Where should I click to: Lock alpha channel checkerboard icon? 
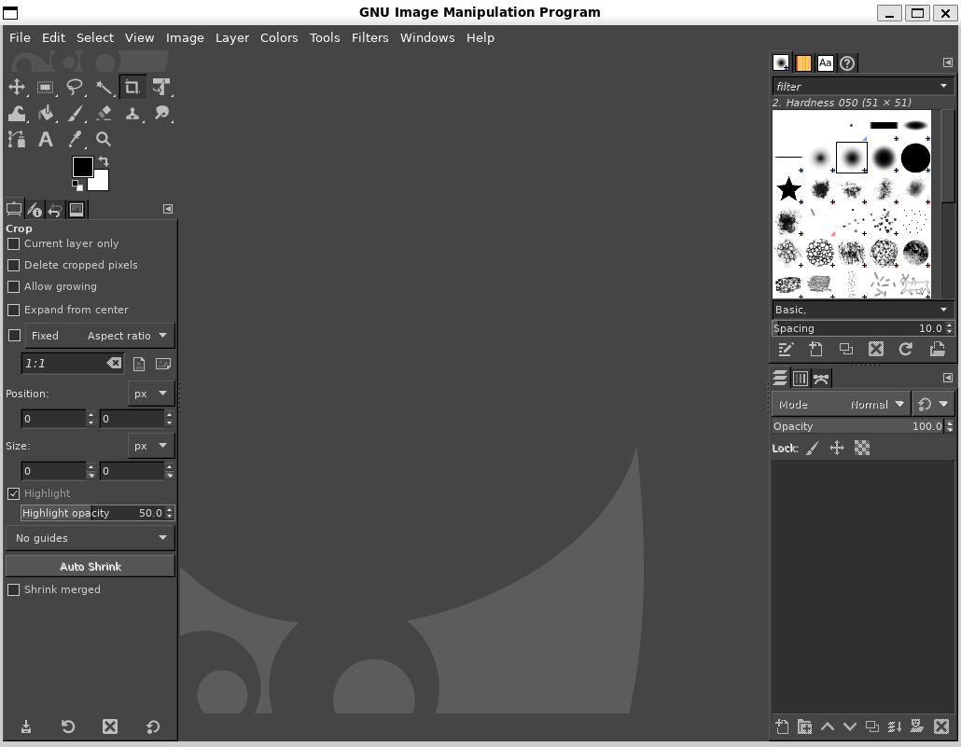[x=862, y=448]
